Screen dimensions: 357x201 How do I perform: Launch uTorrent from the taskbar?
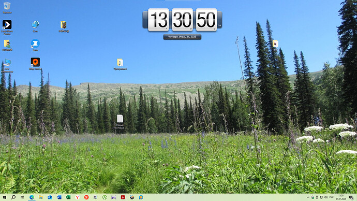105,197
